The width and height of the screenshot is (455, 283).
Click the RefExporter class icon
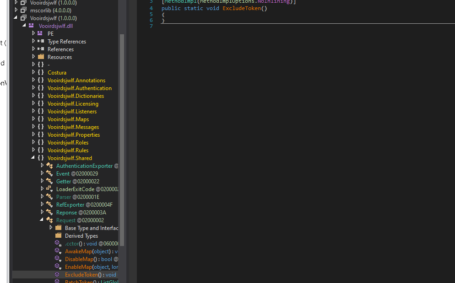coord(49,204)
